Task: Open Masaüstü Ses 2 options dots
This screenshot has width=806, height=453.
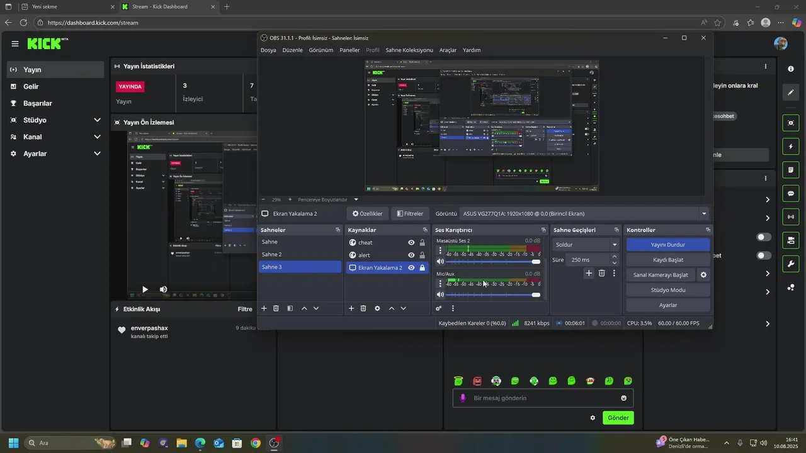Action: tap(440, 250)
